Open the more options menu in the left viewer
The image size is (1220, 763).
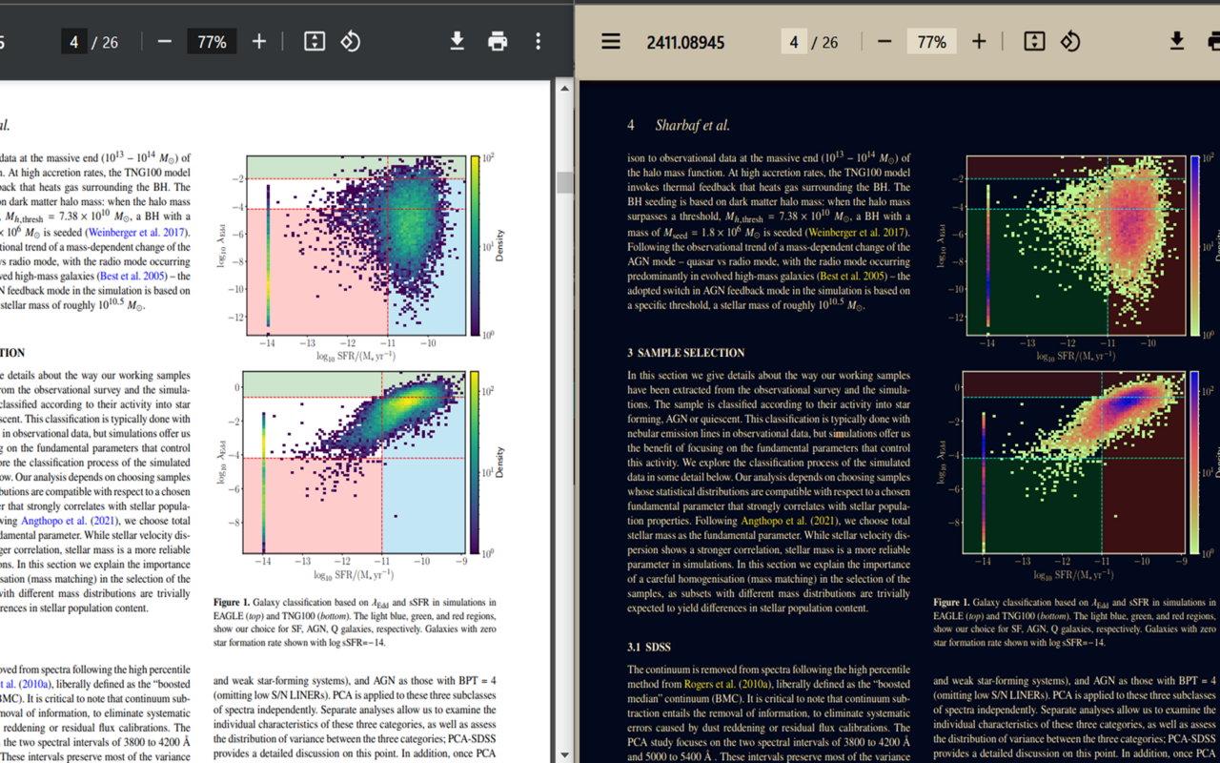(538, 41)
